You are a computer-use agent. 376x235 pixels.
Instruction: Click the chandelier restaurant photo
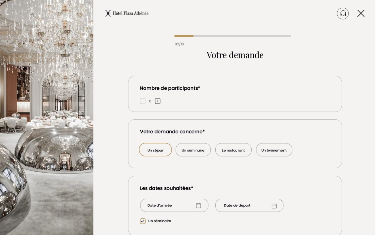coord(47,117)
